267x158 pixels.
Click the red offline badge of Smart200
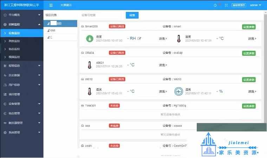point(117,26)
